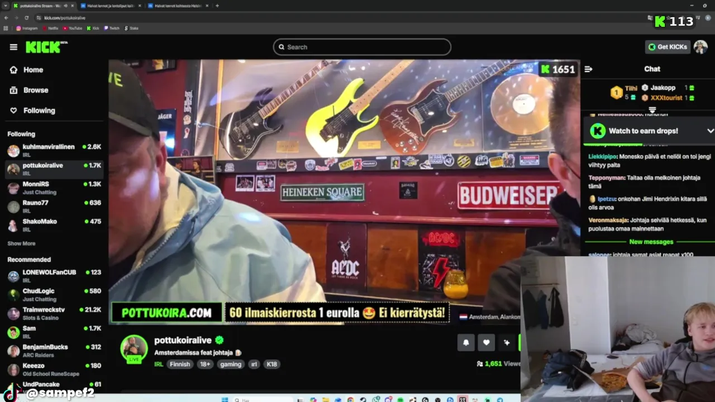Screen dimensions: 715x402
Task: Collapse the chat panel arrow icon
Action: pos(588,69)
